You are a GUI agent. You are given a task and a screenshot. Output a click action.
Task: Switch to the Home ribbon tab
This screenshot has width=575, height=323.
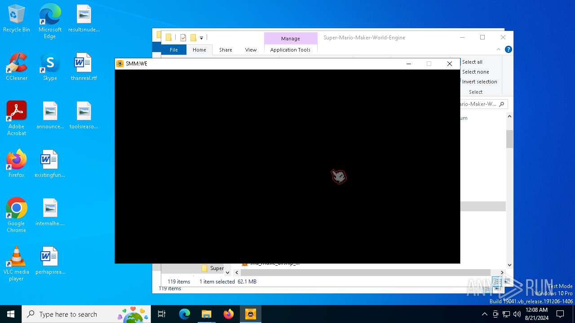[x=199, y=50]
